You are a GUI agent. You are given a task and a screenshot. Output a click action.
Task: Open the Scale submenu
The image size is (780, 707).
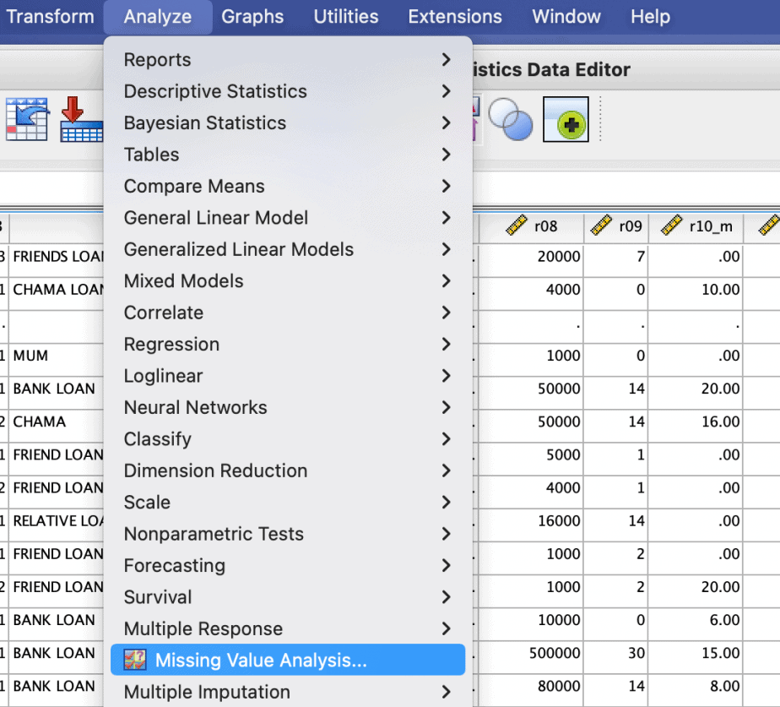point(288,503)
